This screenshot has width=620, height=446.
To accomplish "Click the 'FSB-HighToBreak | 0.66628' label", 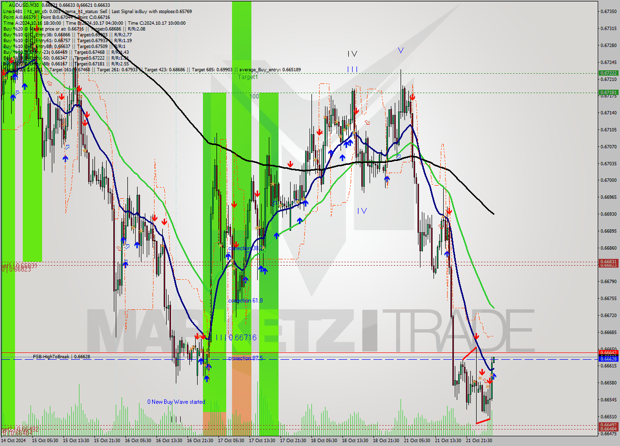I will click(x=62, y=357).
